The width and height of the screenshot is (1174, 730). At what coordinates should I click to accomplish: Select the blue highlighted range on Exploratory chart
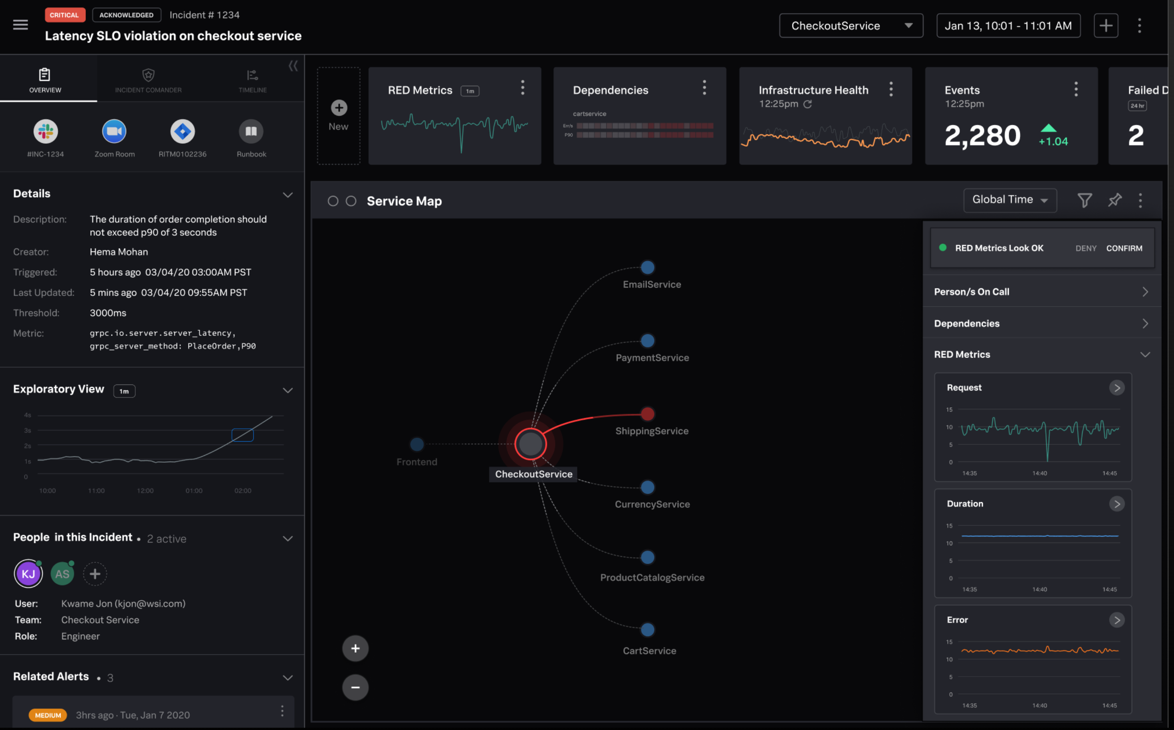(x=243, y=435)
